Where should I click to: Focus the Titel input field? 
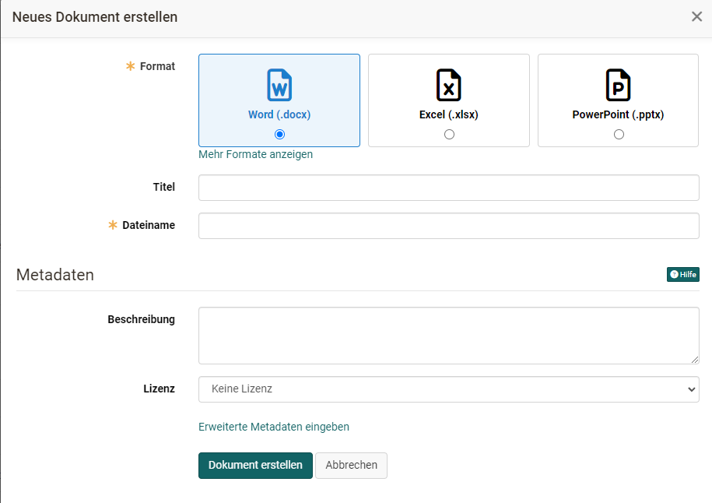click(x=448, y=188)
